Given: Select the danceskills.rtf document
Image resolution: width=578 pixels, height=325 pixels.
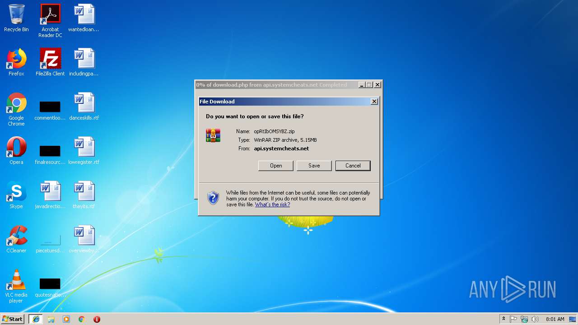Looking at the screenshot, I should 84,107.
